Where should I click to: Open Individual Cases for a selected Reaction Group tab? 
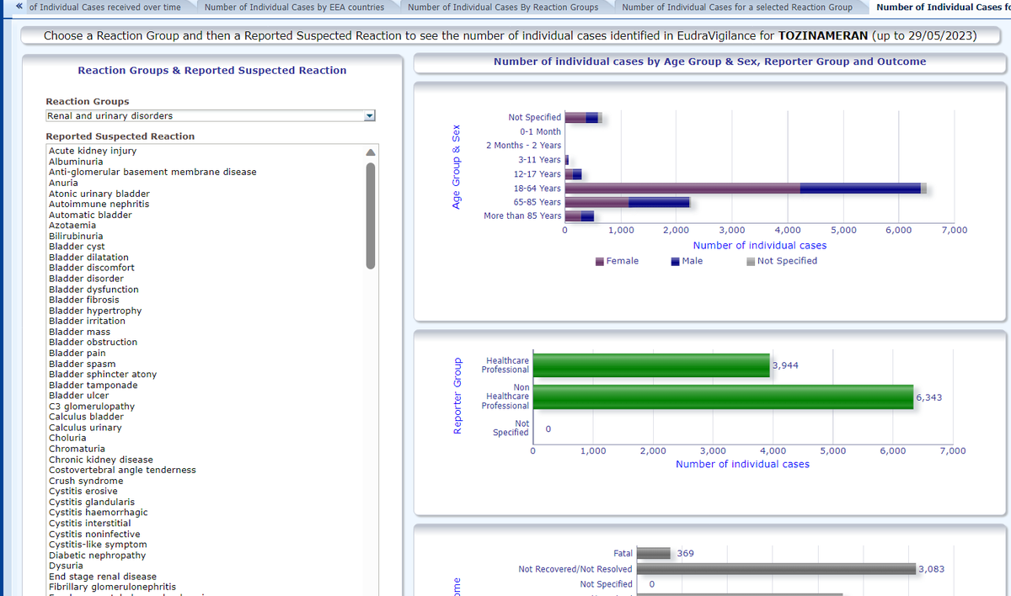pos(736,8)
